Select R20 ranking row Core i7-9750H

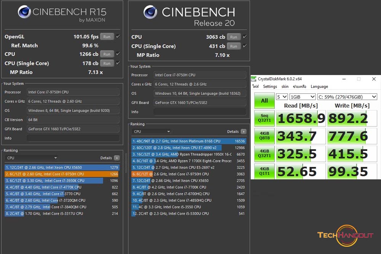pos(189,174)
